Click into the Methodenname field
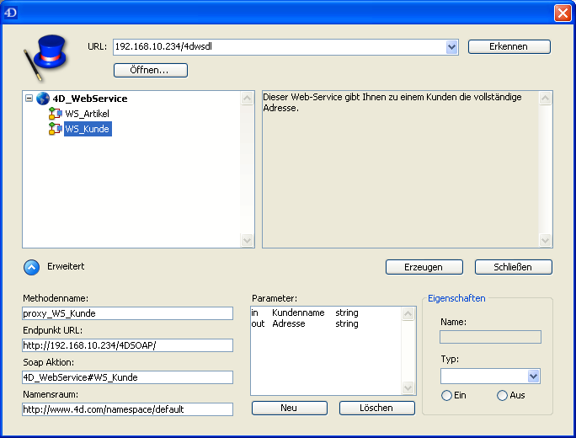 pos(127,313)
